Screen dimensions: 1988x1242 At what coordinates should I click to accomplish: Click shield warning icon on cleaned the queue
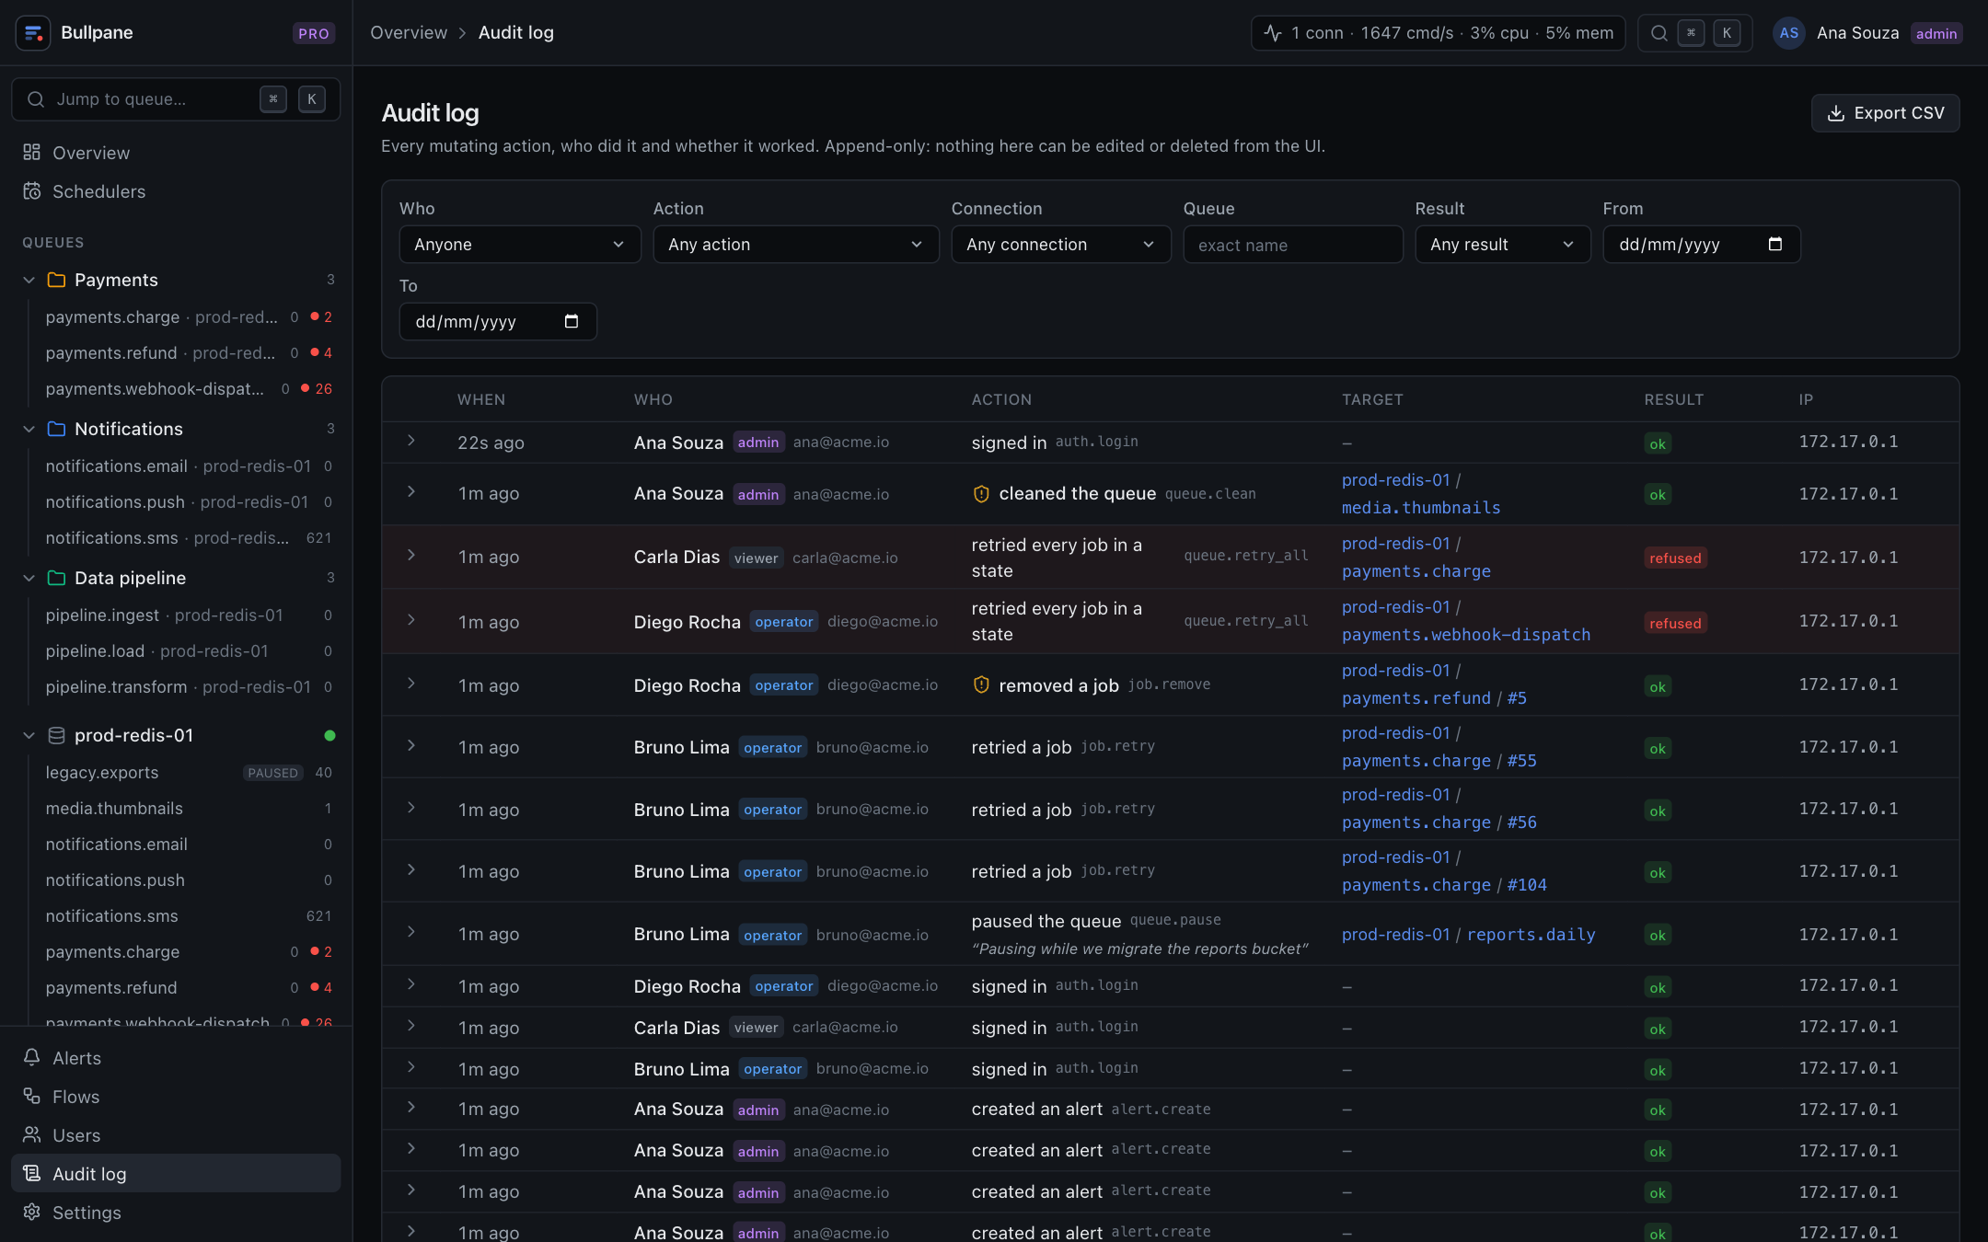point(981,494)
